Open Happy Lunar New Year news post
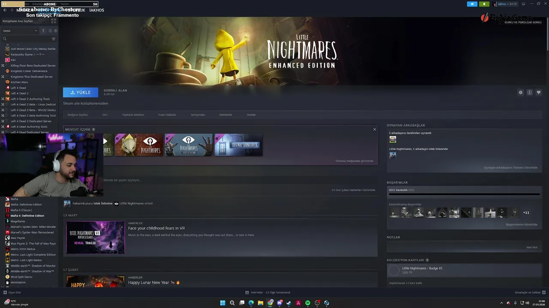This screenshot has height=308, width=549. 154,282
